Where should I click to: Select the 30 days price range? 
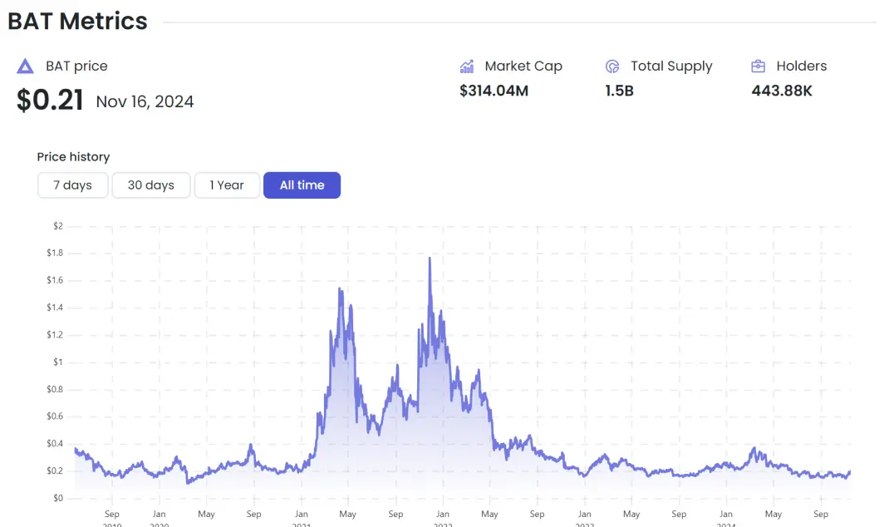(151, 185)
